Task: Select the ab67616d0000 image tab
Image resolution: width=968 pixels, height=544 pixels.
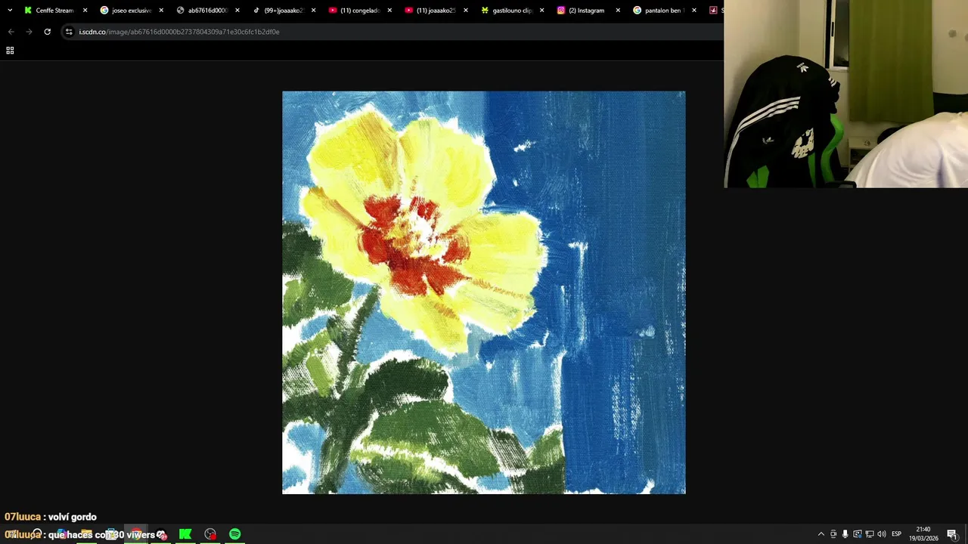Action: click(x=207, y=11)
